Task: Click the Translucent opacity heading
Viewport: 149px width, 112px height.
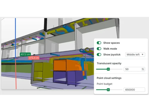Action: [x=109, y=63]
